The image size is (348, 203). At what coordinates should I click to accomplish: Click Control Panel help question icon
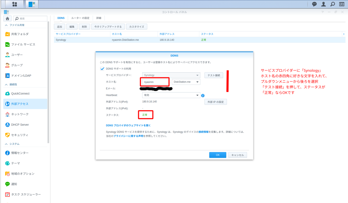322,12
